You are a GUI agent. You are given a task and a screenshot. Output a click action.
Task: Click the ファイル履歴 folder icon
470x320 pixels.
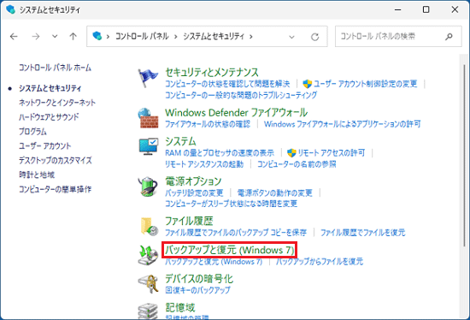(x=149, y=226)
